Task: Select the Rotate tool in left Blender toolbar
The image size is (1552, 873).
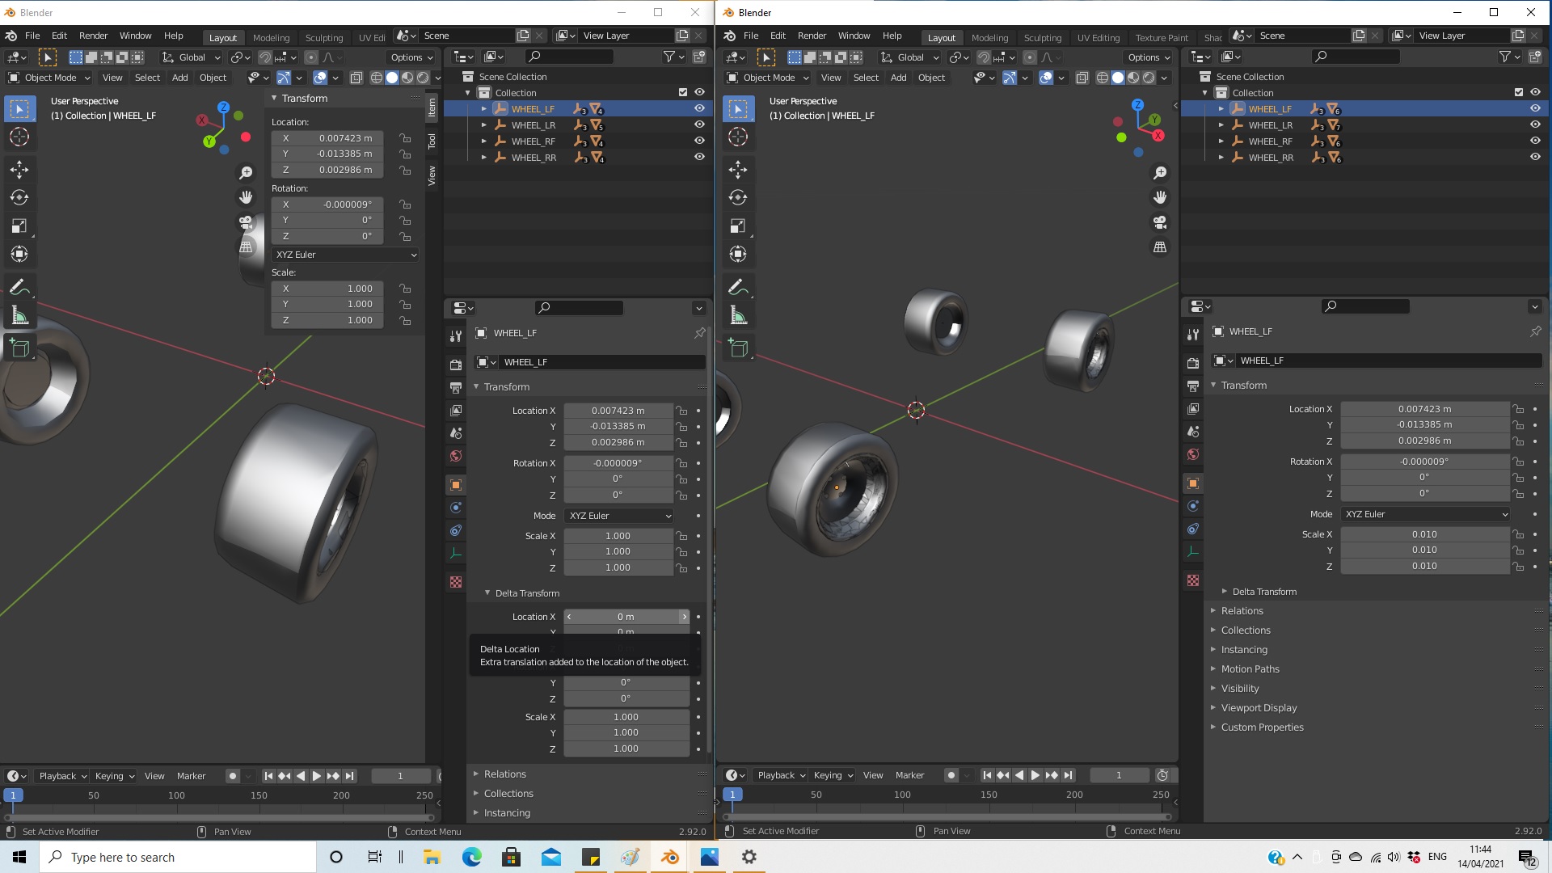Action: coord(19,197)
